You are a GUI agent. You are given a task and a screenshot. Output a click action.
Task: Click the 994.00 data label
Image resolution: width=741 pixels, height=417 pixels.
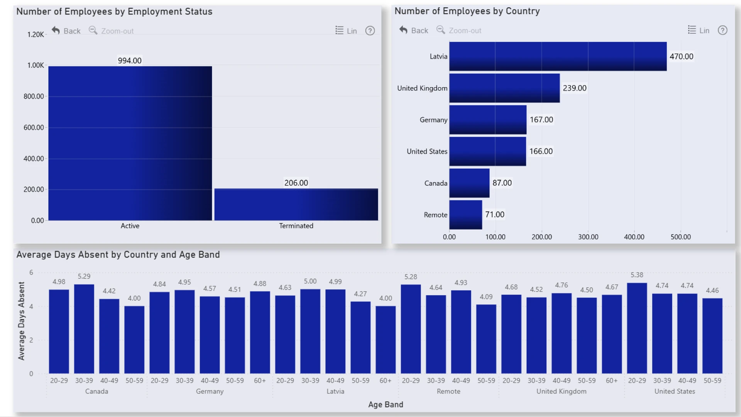pos(130,61)
